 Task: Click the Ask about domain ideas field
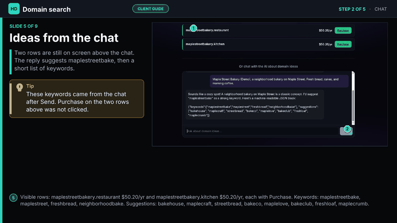click(261, 131)
